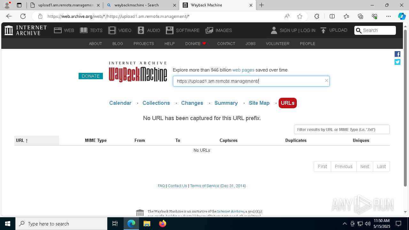Image resolution: width=409 pixels, height=230 pixels.
Task: Share page on Twitter icon
Action: pos(397,62)
